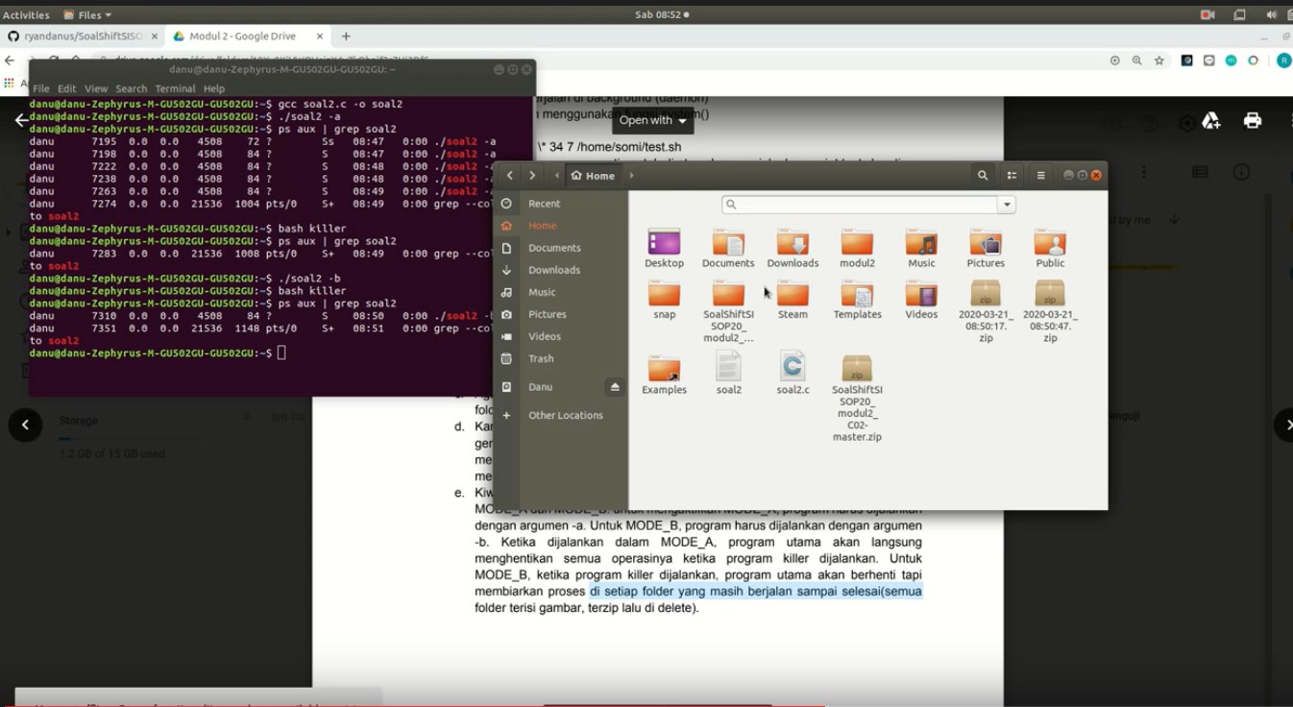Toggle the Recent view in the Files sidebar

tap(544, 203)
